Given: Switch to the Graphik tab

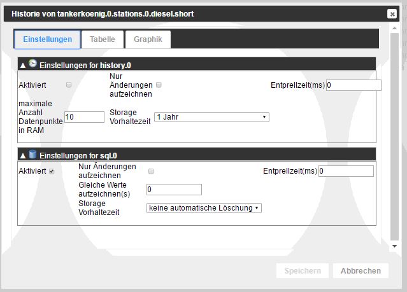Looking at the screenshot, I should [148, 39].
